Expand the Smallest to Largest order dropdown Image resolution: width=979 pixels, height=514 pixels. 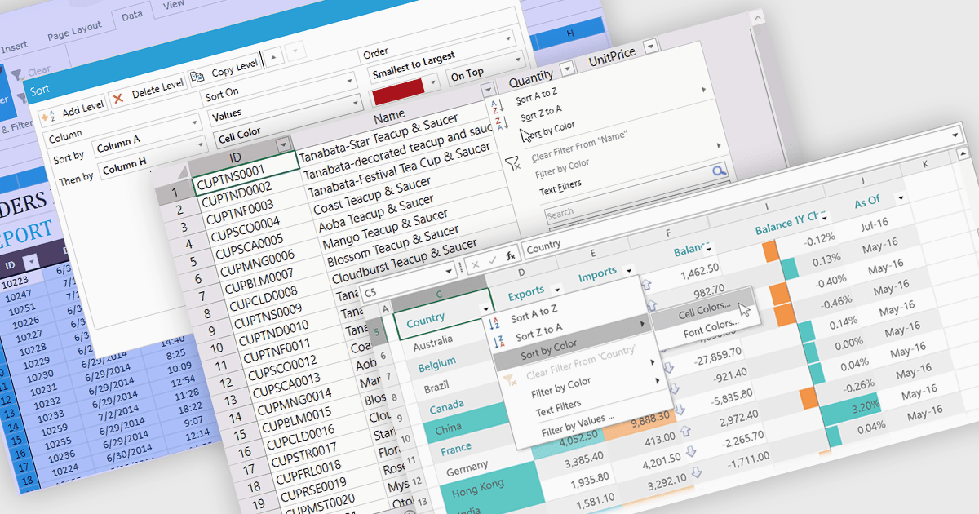click(518, 60)
